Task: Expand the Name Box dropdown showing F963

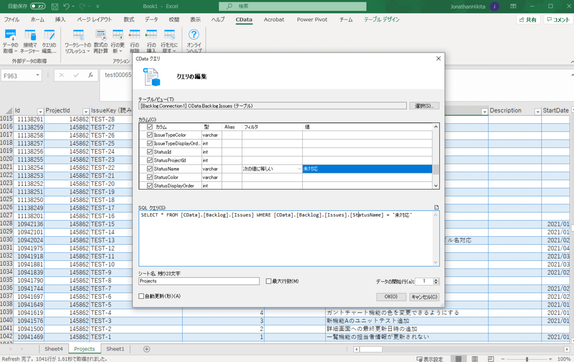Action: click(x=37, y=75)
